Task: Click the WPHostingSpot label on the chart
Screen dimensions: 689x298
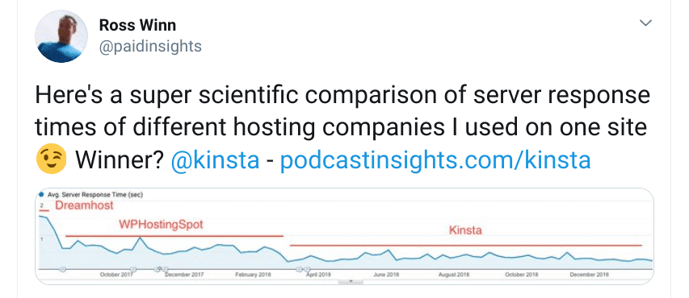Action: 161,225
